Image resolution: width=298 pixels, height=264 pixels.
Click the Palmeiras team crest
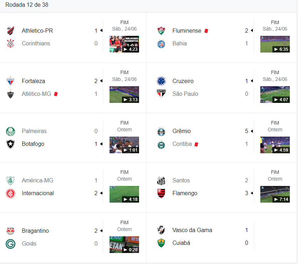[x=11, y=131]
